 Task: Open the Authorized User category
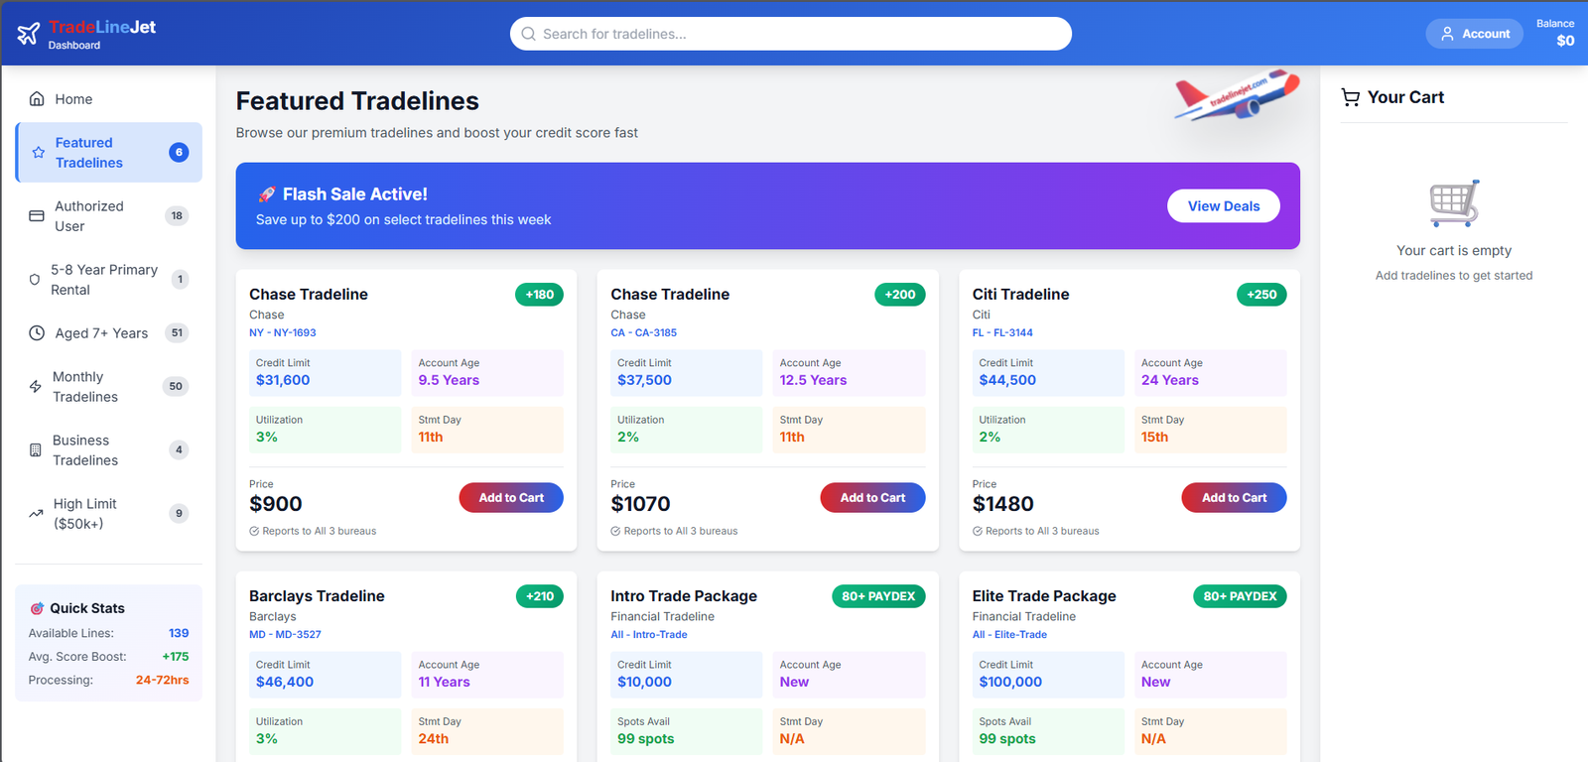click(x=89, y=216)
